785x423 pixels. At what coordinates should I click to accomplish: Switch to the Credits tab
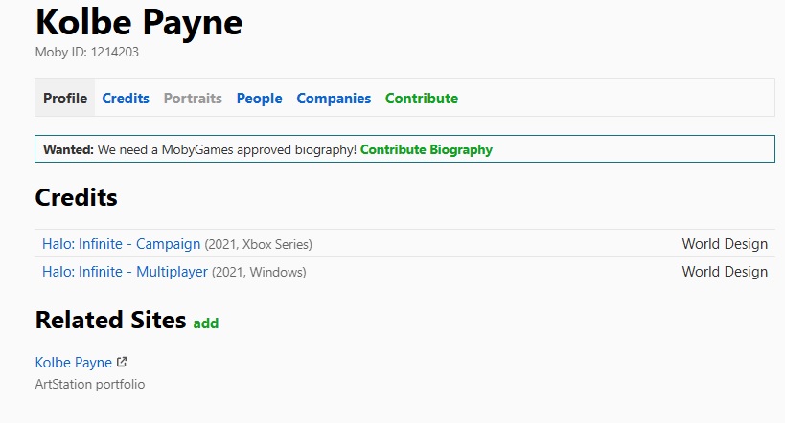pos(126,98)
